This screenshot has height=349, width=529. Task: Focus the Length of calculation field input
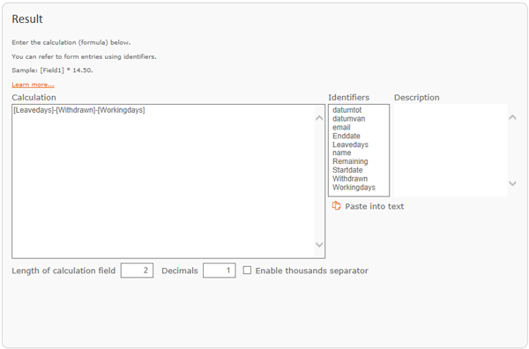point(137,271)
